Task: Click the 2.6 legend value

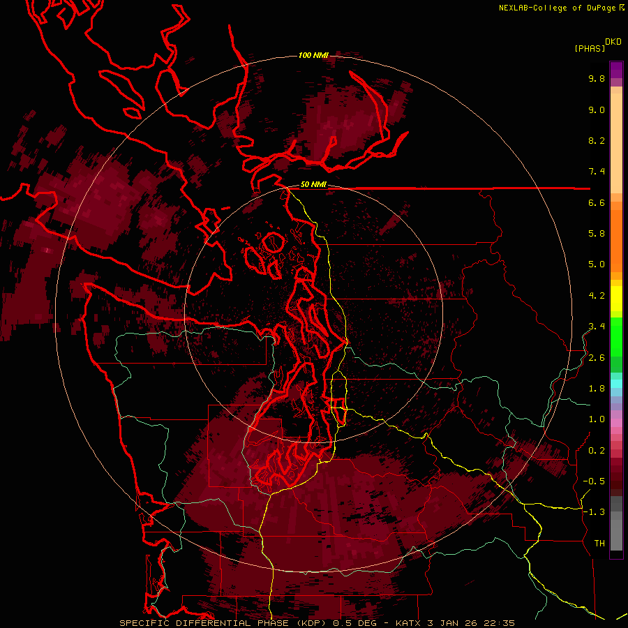Action: [597, 358]
